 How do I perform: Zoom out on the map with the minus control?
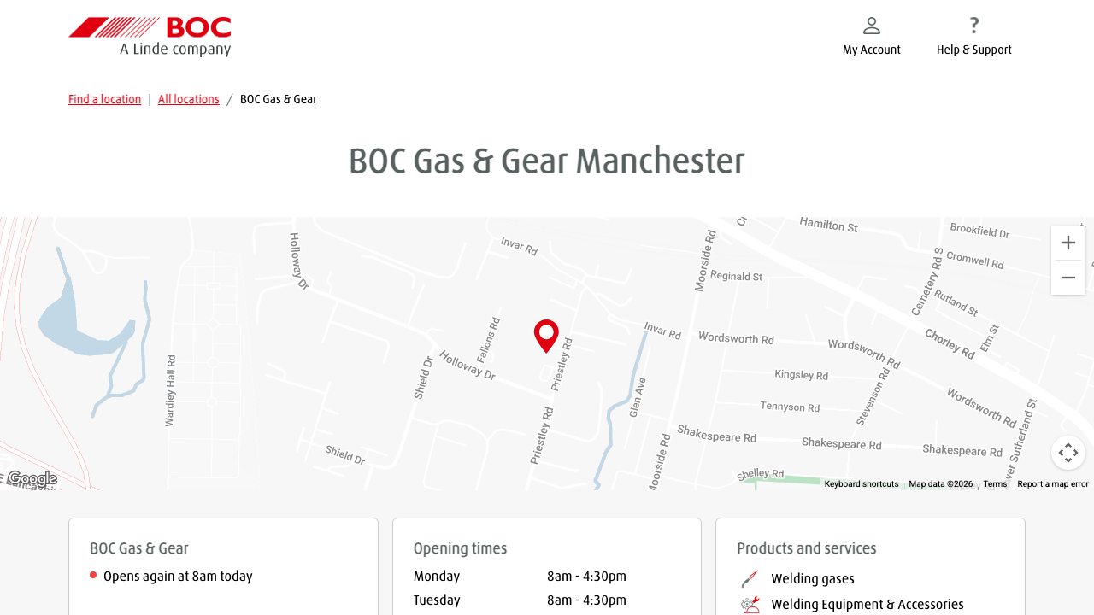coord(1068,277)
